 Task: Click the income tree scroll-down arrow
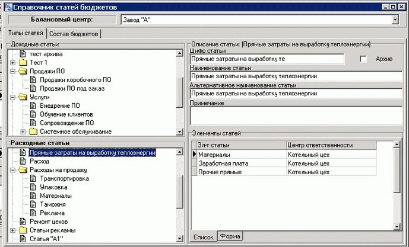click(180, 131)
